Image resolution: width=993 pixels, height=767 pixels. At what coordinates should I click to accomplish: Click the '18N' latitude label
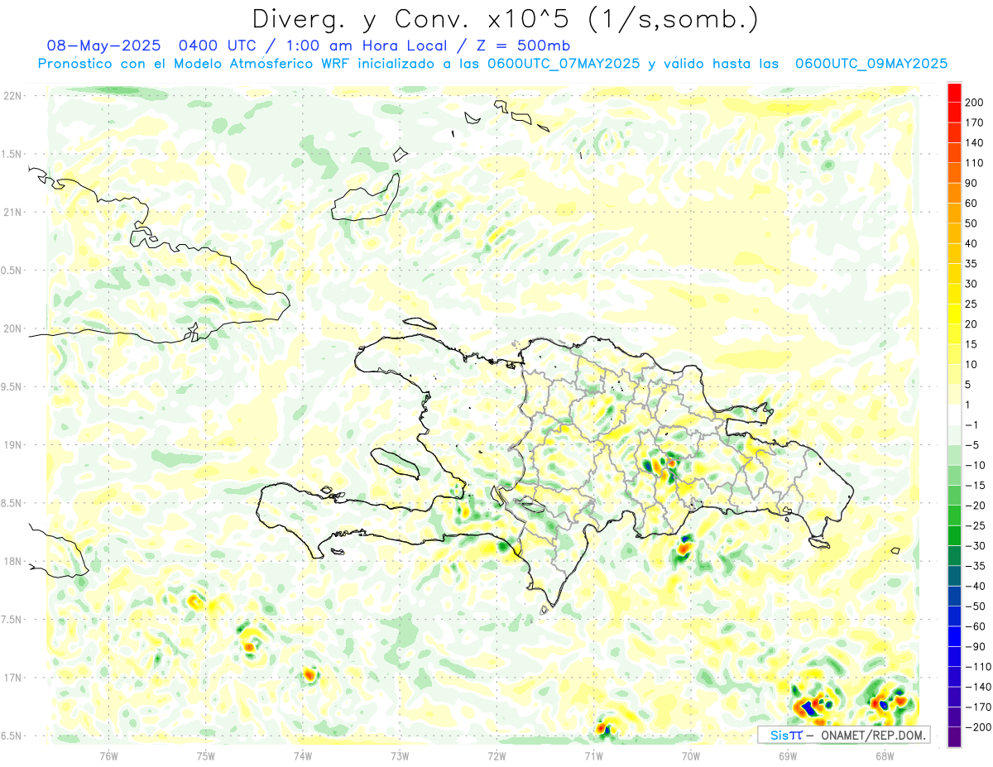(12, 561)
